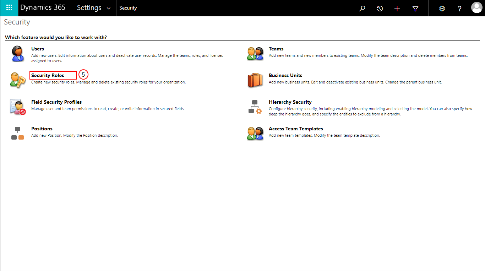Click the search magnifier icon

click(x=362, y=9)
